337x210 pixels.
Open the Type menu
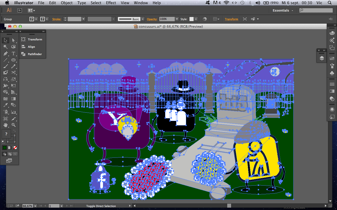(x=82, y=3)
